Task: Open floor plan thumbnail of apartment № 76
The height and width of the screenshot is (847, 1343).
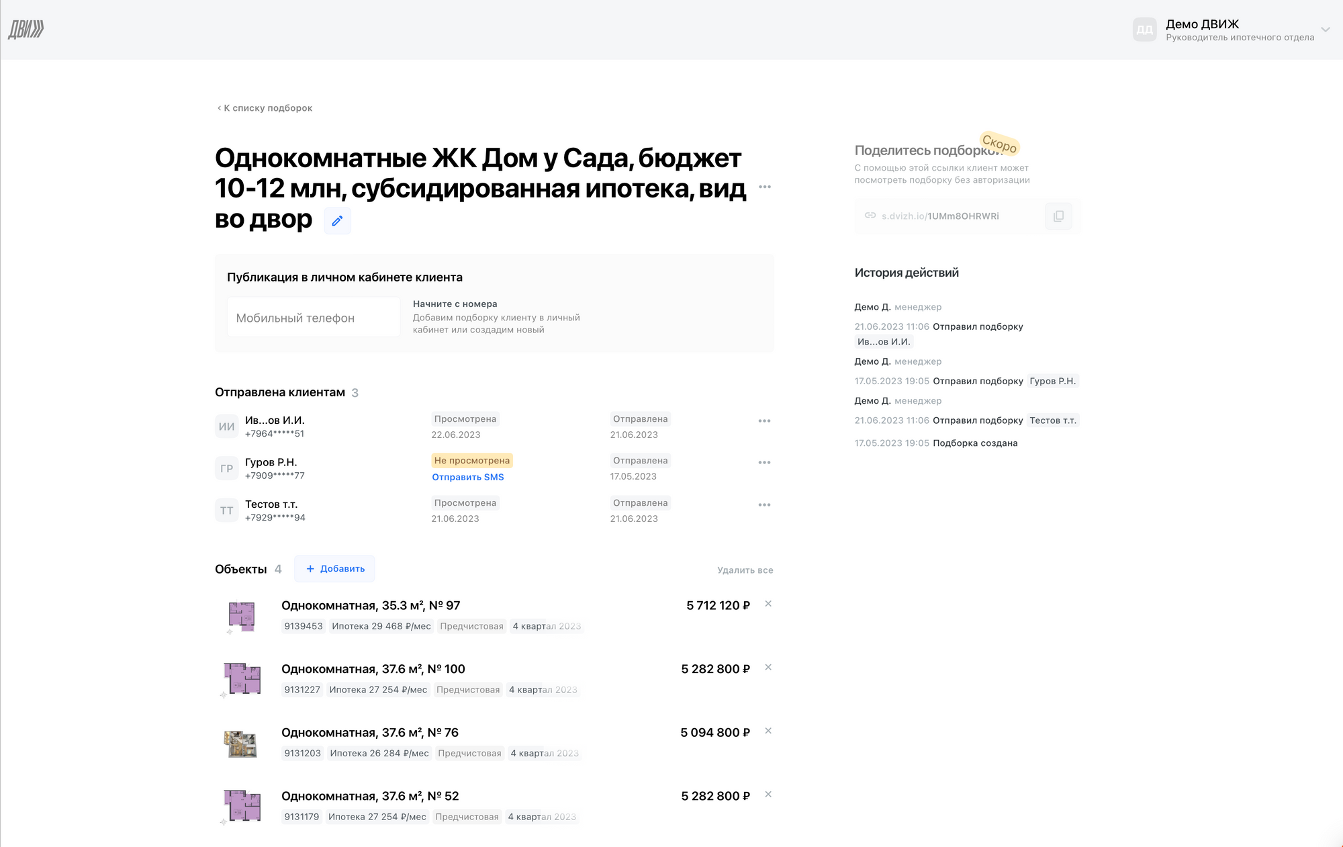Action: (240, 743)
